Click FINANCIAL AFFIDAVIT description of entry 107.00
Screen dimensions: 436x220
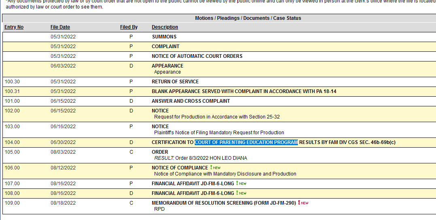pyautogui.click(x=193, y=184)
